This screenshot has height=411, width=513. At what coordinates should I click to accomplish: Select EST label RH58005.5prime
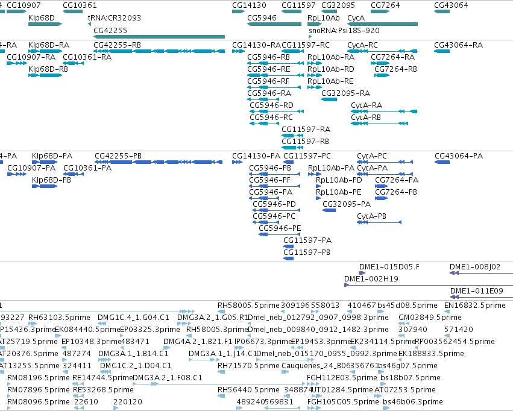[248, 306]
